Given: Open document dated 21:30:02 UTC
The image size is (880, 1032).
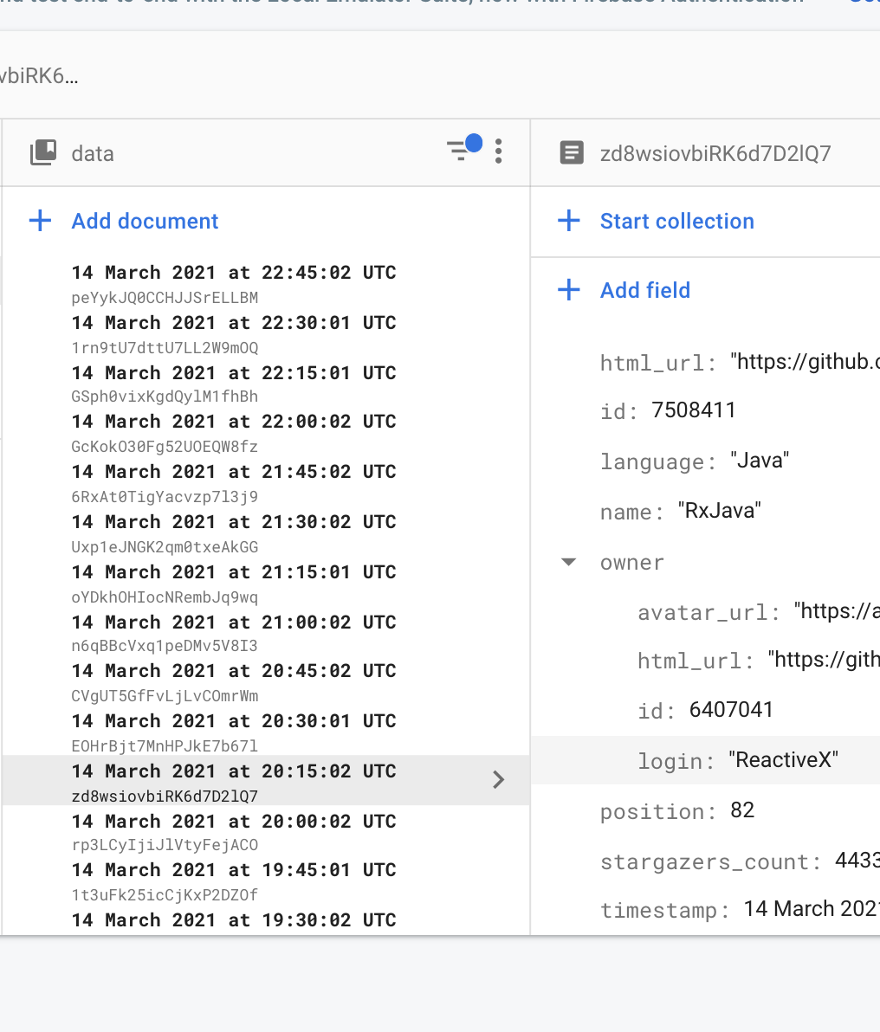Looking at the screenshot, I should click(234, 521).
